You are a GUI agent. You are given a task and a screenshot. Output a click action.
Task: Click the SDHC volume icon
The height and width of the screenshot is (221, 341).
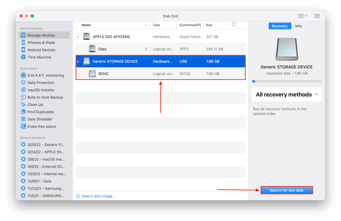[x=92, y=73]
